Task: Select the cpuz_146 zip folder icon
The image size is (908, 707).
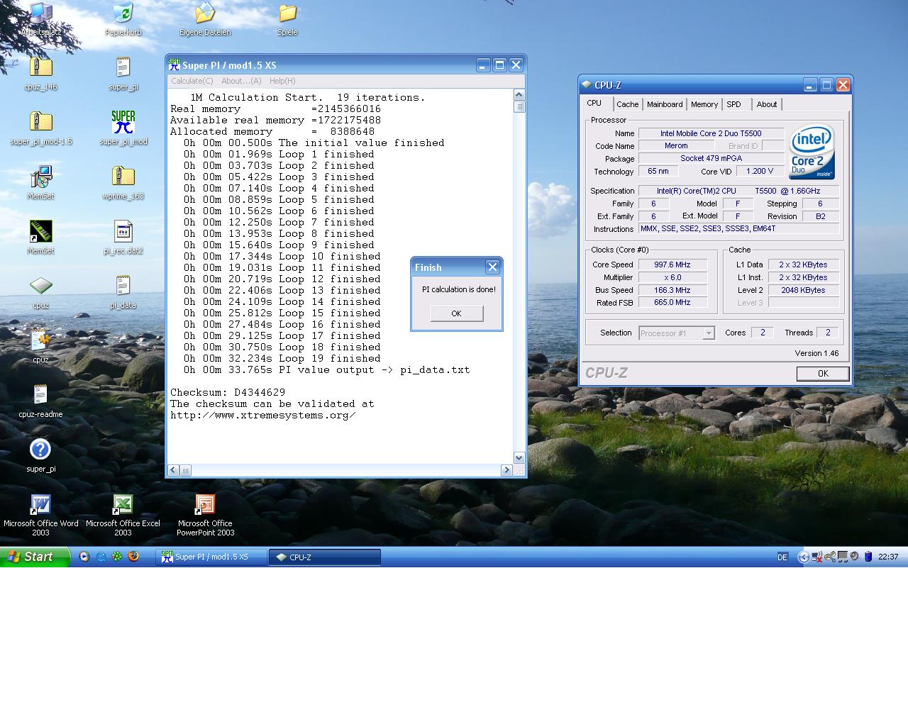Action: (40, 68)
